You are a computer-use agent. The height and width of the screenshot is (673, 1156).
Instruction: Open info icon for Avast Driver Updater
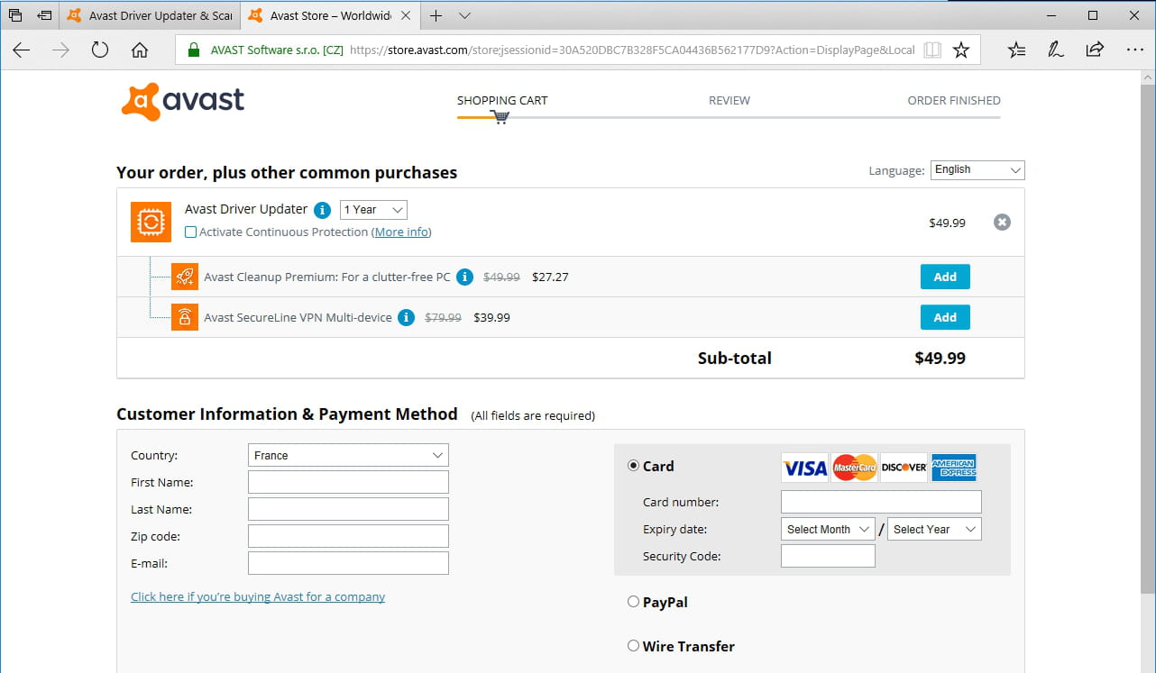[322, 210]
